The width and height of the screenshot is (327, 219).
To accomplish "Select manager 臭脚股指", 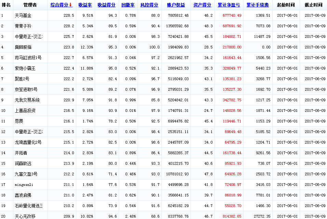I will pos(23,47).
